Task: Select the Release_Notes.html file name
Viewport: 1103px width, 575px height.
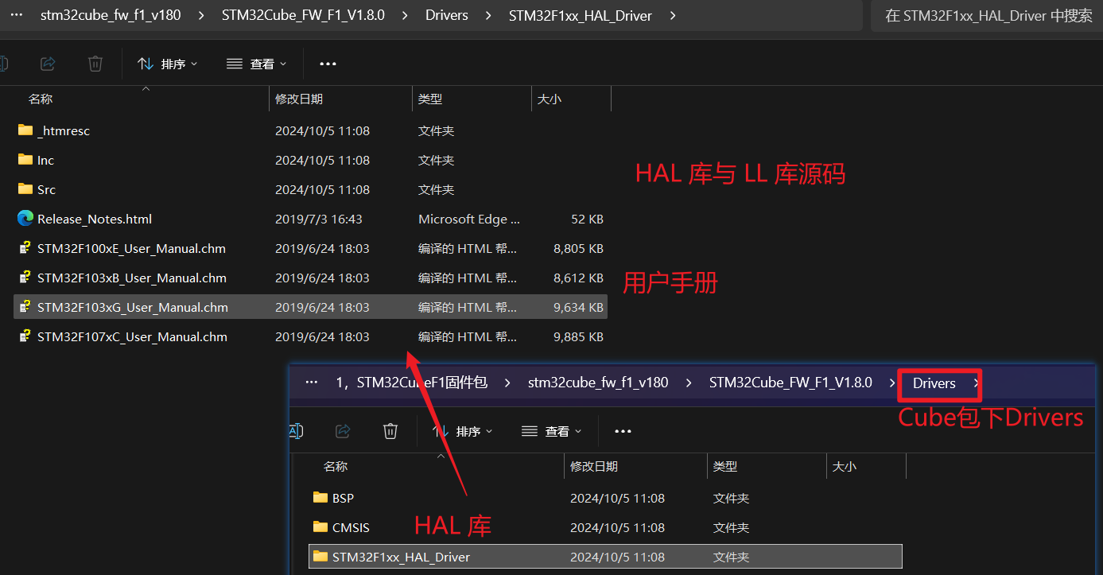Action: point(95,219)
